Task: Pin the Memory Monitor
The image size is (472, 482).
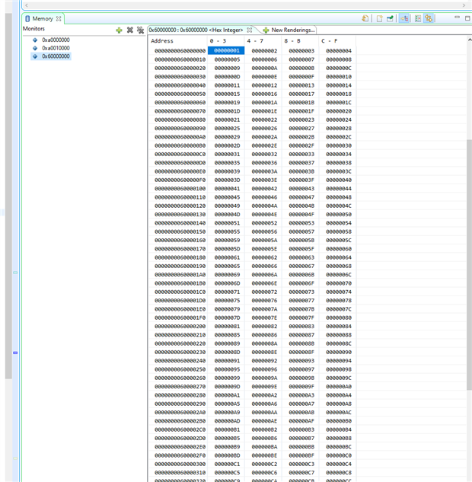Action: 391,18
